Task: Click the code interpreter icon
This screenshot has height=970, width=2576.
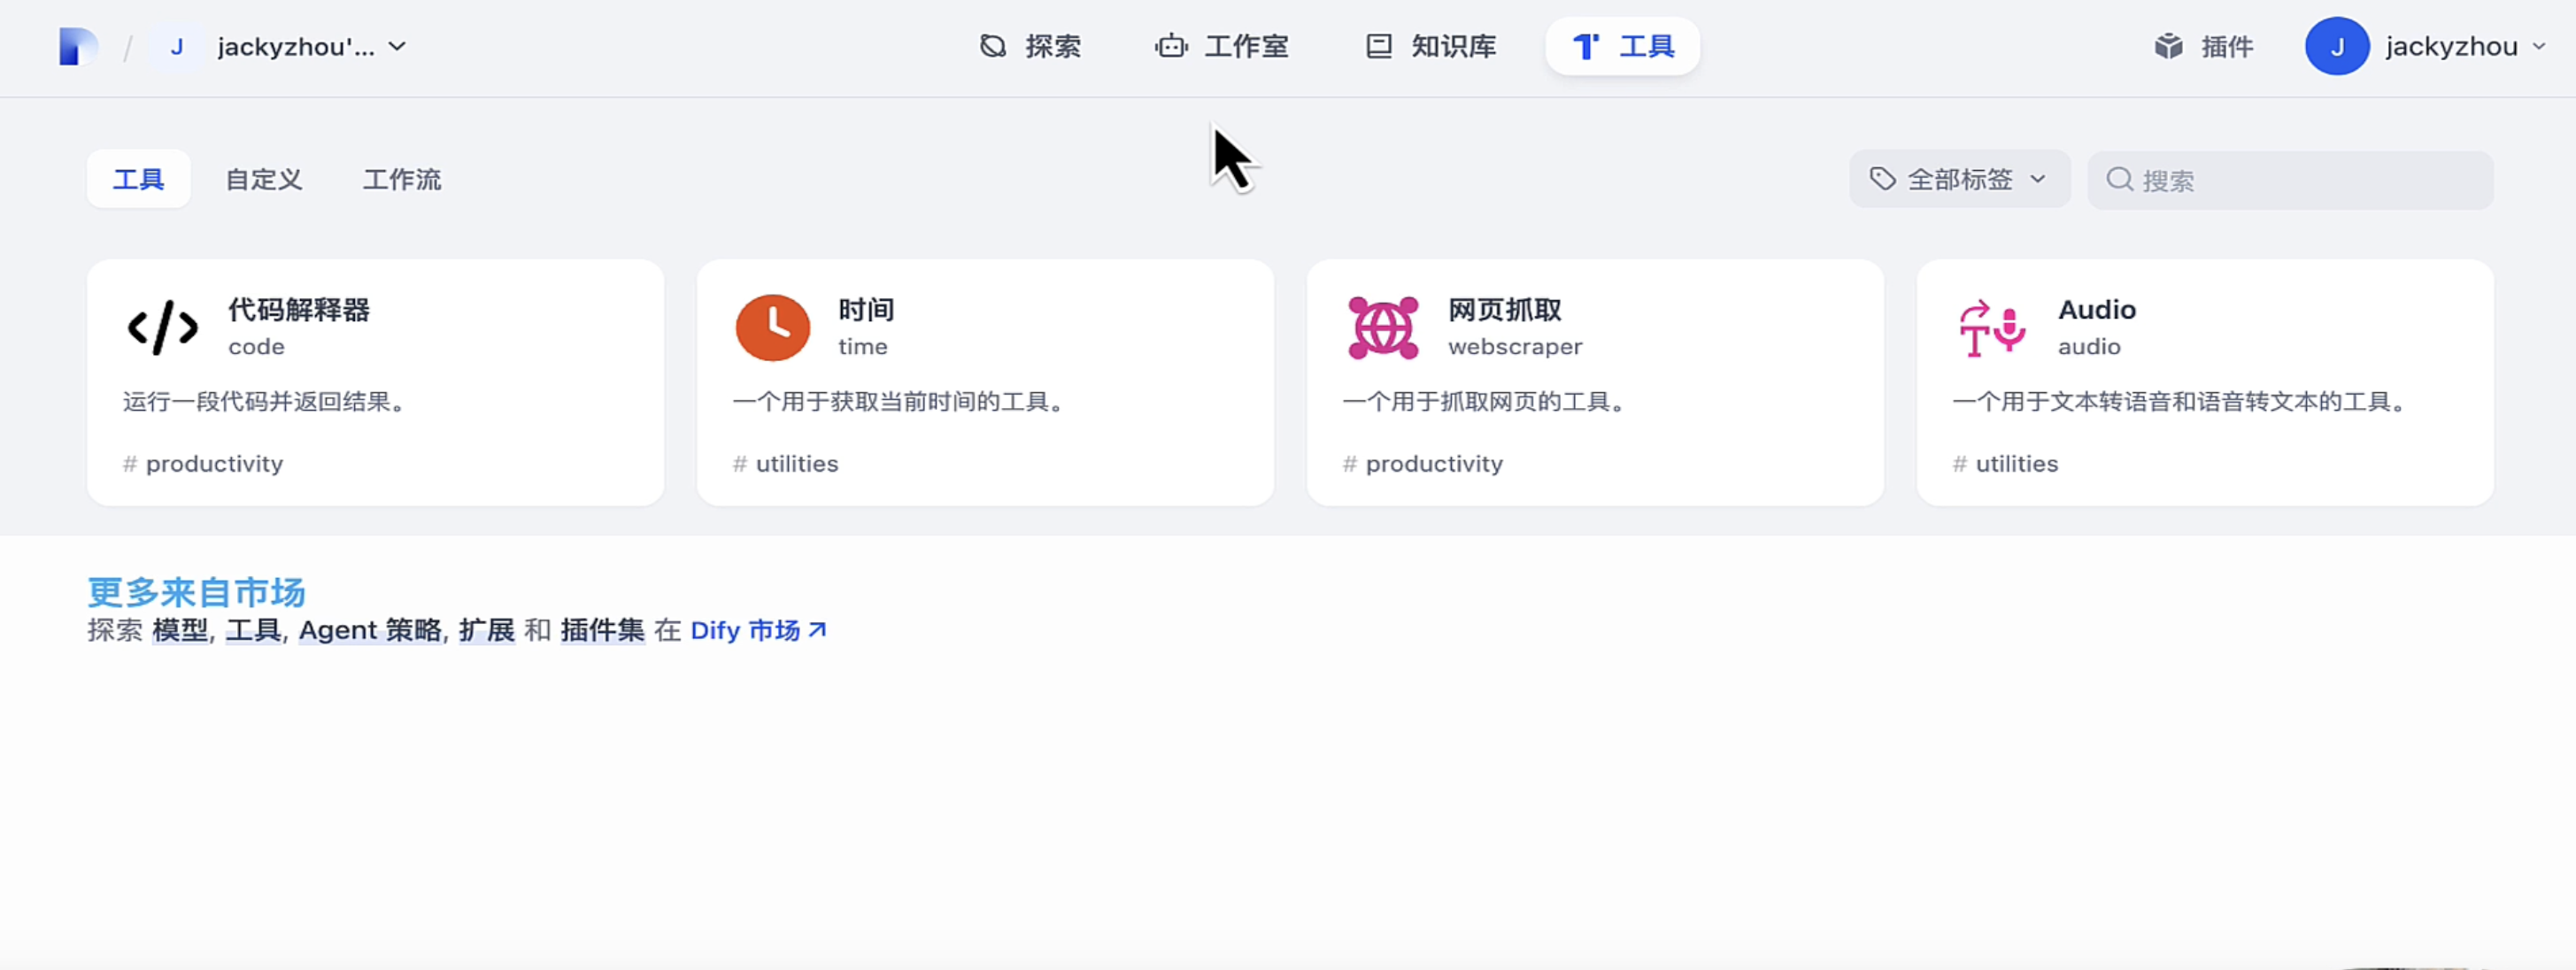Action: coord(163,327)
